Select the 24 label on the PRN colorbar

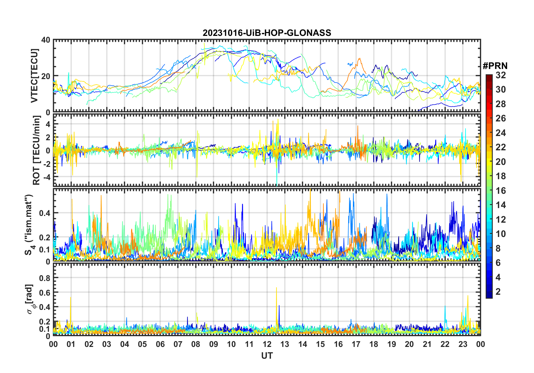click(x=501, y=133)
